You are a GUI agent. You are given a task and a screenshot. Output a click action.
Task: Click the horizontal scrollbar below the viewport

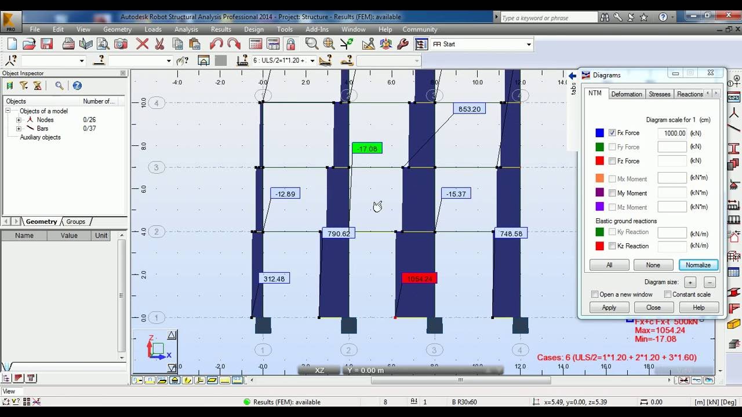click(x=461, y=381)
